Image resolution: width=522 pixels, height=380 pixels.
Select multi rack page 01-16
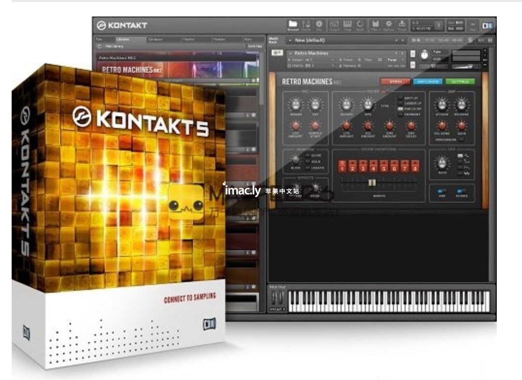tap(416, 40)
